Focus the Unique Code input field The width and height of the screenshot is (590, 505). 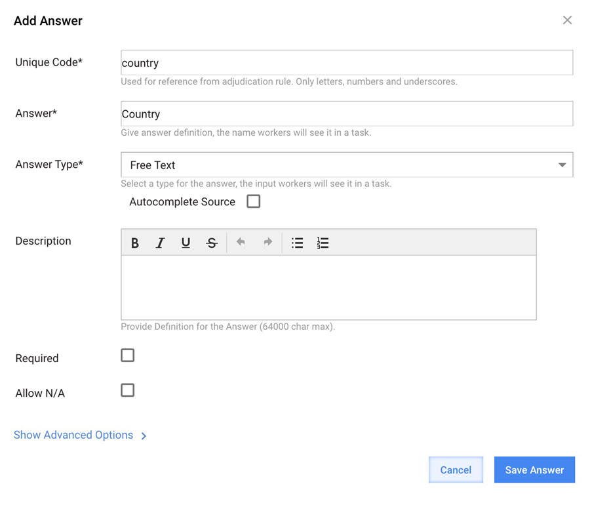347,62
